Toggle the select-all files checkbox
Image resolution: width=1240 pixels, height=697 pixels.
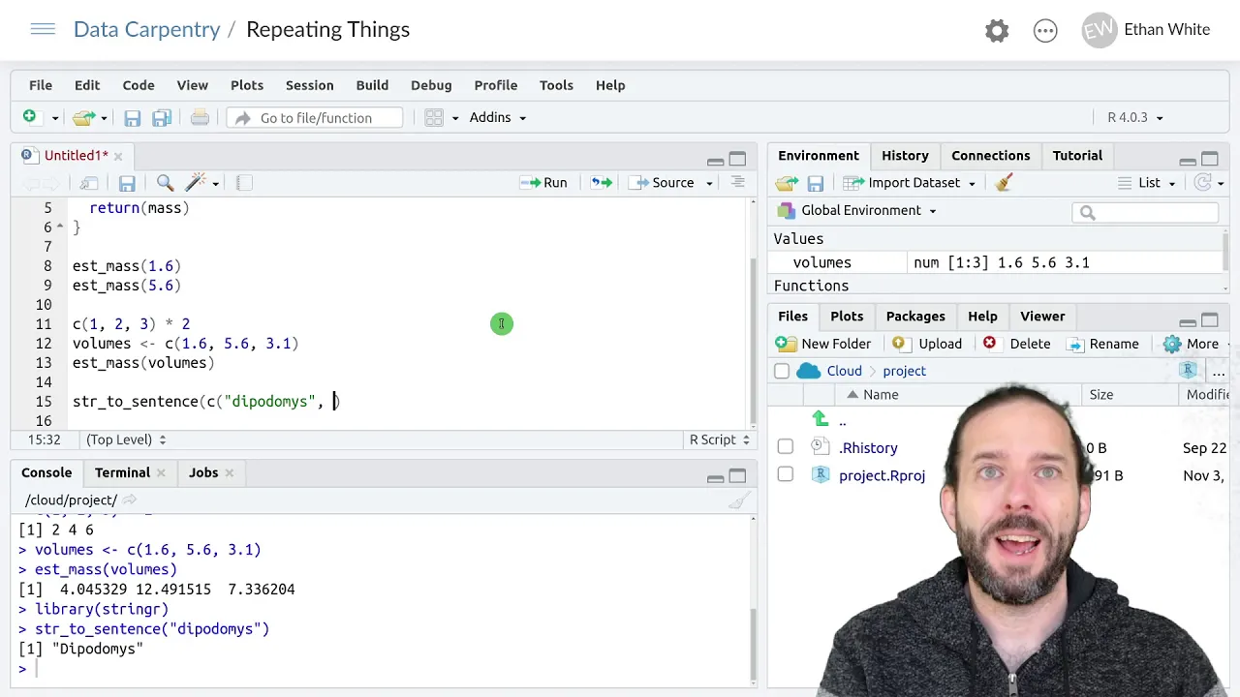782,371
